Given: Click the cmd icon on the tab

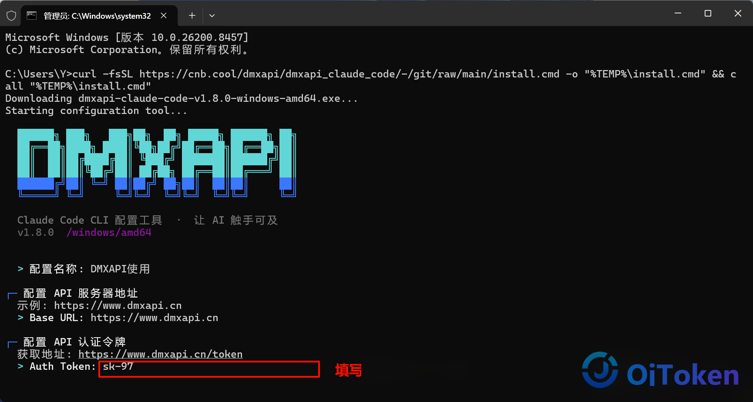Looking at the screenshot, I should 32,16.
